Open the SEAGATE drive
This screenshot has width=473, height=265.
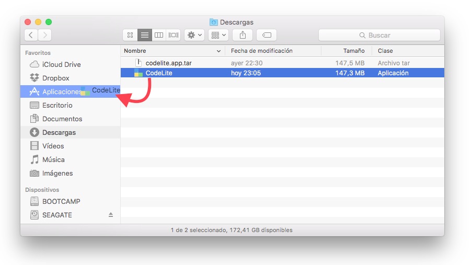[x=70, y=215]
